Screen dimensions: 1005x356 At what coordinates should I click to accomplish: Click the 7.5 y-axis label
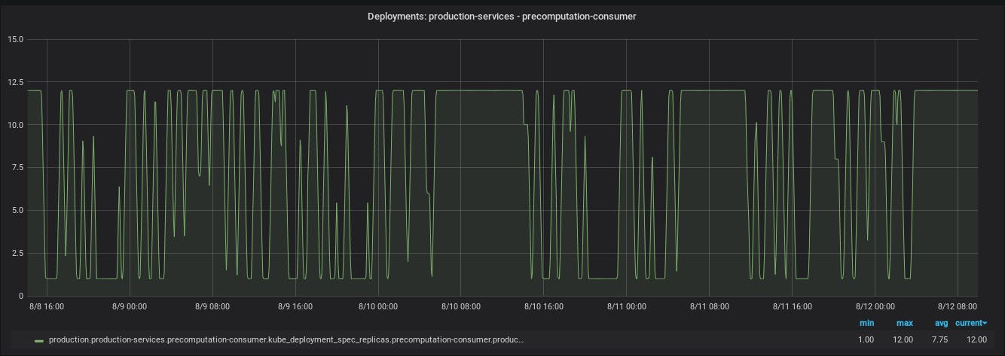[x=17, y=168]
